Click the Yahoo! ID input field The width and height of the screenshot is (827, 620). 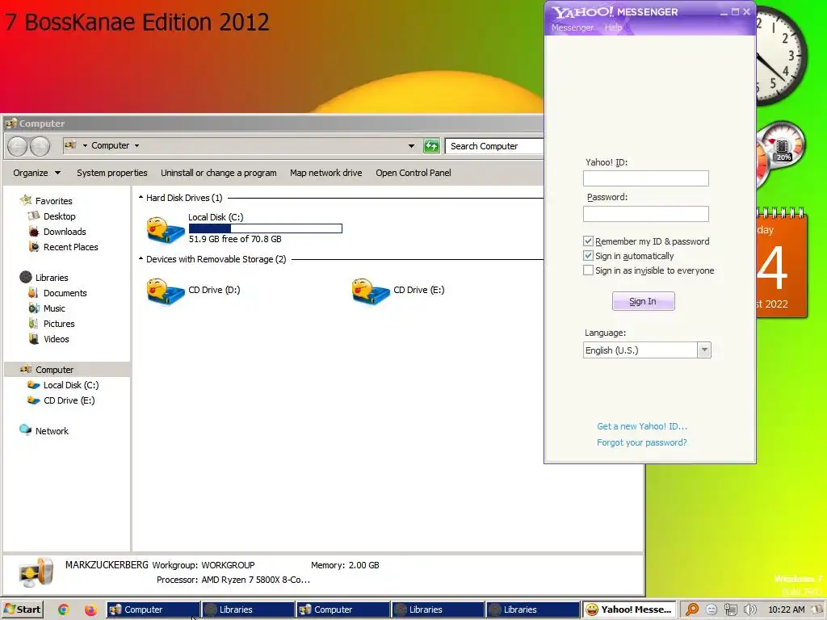645,178
